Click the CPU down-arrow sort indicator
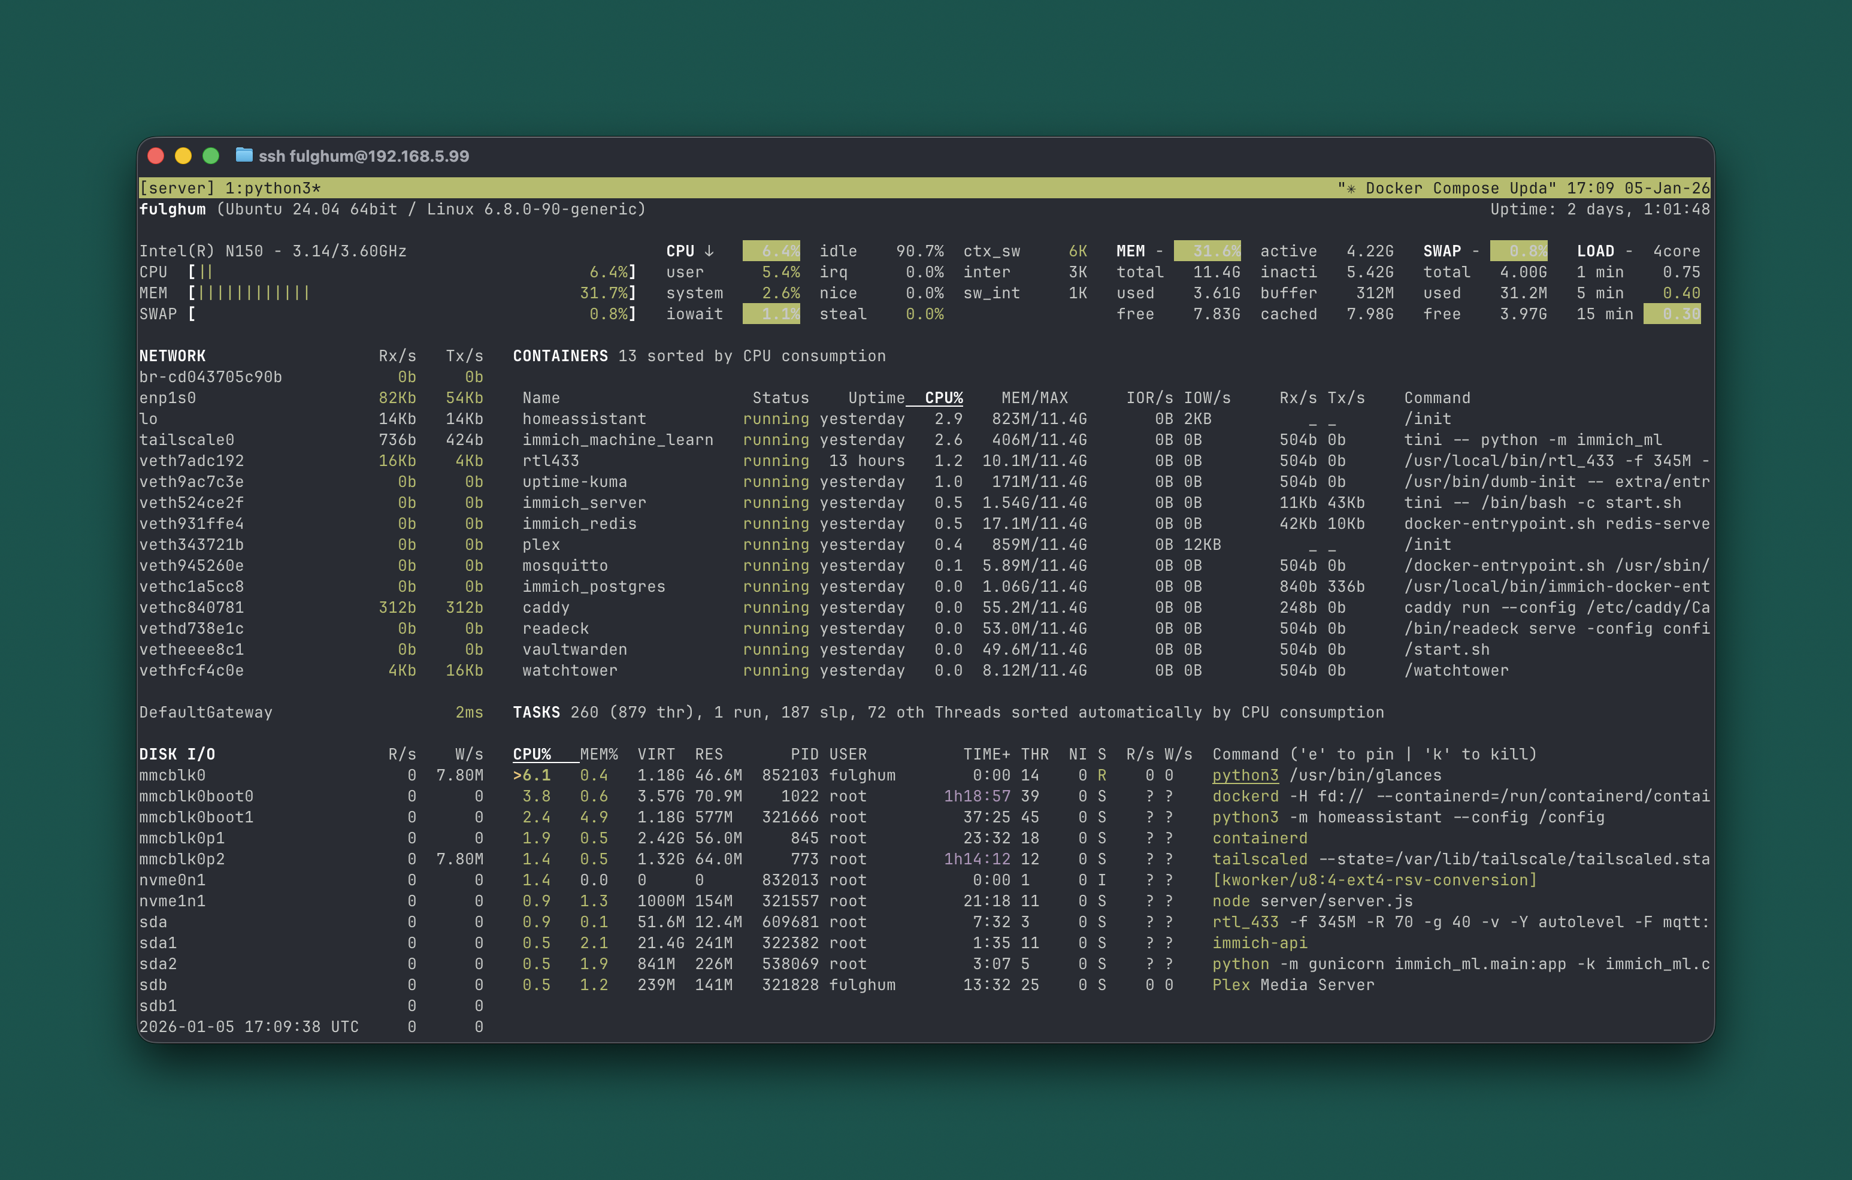This screenshot has height=1180, width=1852. click(x=709, y=250)
